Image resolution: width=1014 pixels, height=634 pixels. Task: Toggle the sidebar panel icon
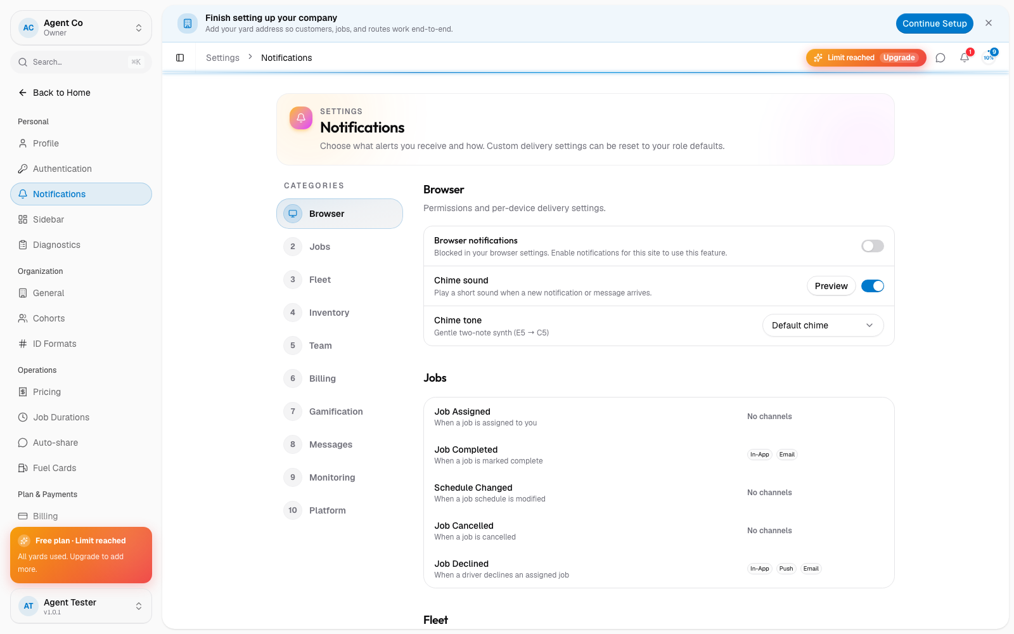coord(180,58)
